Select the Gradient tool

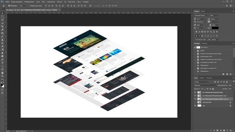coord(2,49)
